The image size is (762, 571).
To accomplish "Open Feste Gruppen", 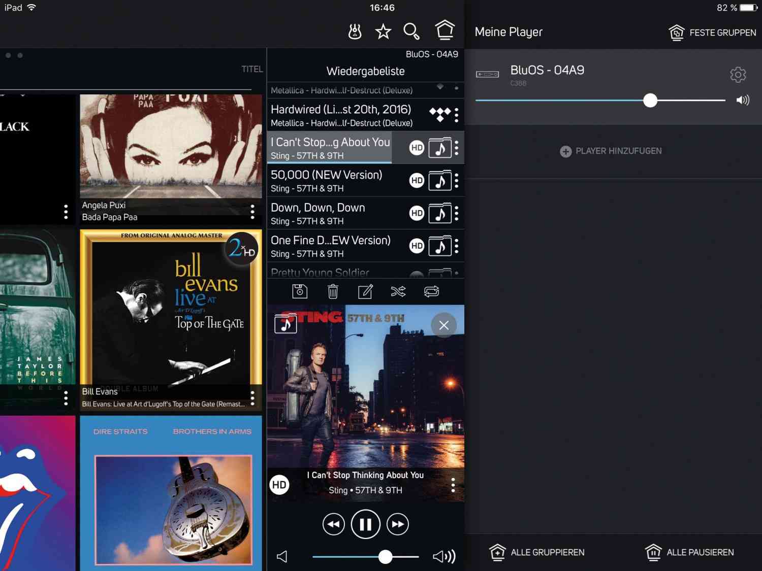I will pyautogui.click(x=712, y=32).
